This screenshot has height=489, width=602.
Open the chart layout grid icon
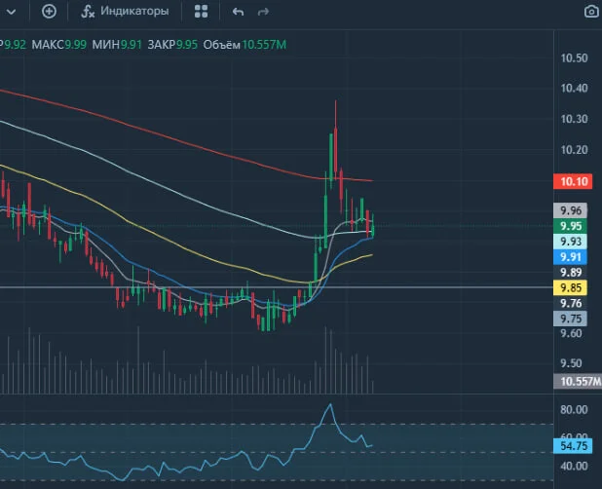pyautogui.click(x=202, y=12)
